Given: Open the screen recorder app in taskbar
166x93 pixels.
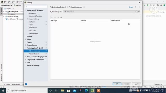Looking at the screenshot, I should point(98,91).
